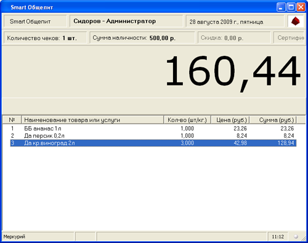Click the Кол-во (шт/кг.) column header
308x243 pixels.
187,120
